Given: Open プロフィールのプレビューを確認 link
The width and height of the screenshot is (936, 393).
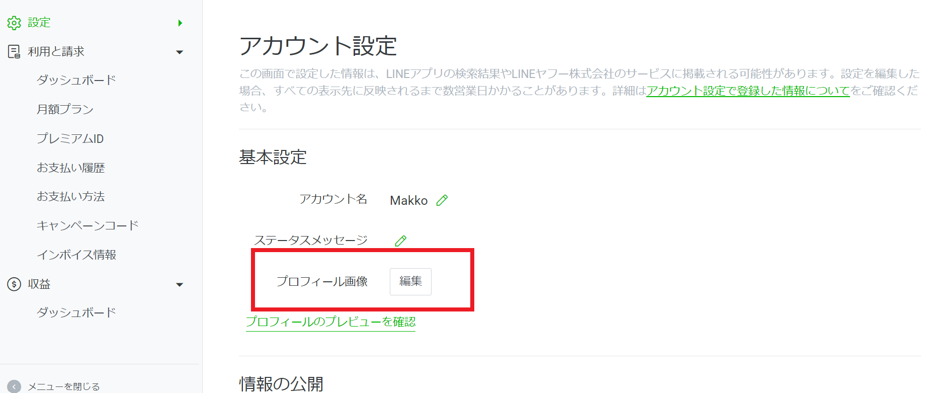Looking at the screenshot, I should (x=330, y=322).
